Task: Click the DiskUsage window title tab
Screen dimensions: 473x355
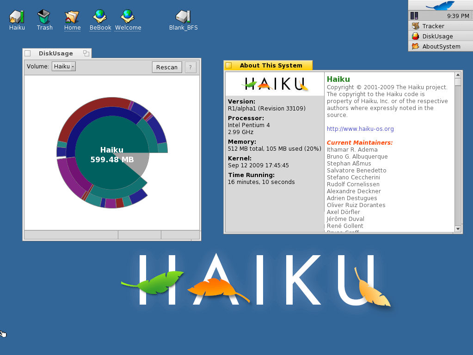Action: click(56, 53)
